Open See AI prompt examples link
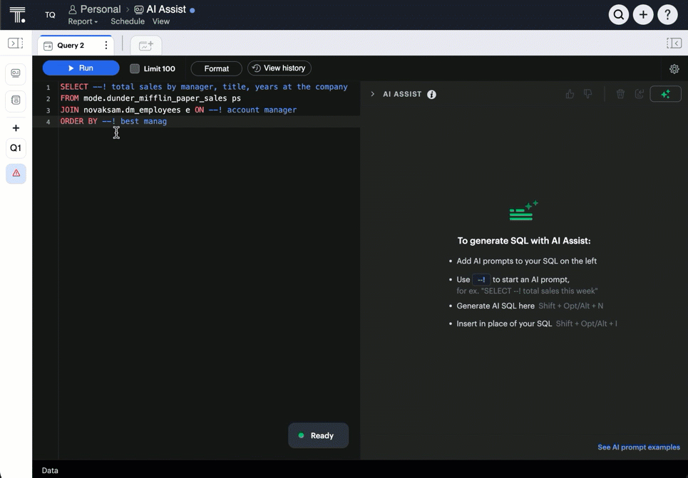Viewport: 688px width, 478px height. 638,447
